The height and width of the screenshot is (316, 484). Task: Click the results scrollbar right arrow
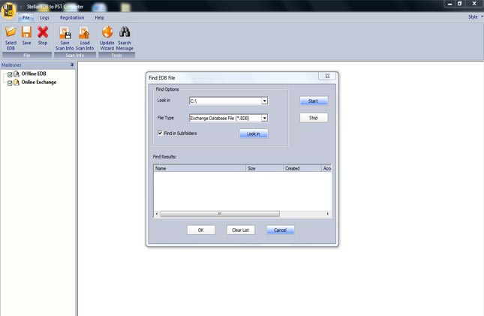[328, 214]
